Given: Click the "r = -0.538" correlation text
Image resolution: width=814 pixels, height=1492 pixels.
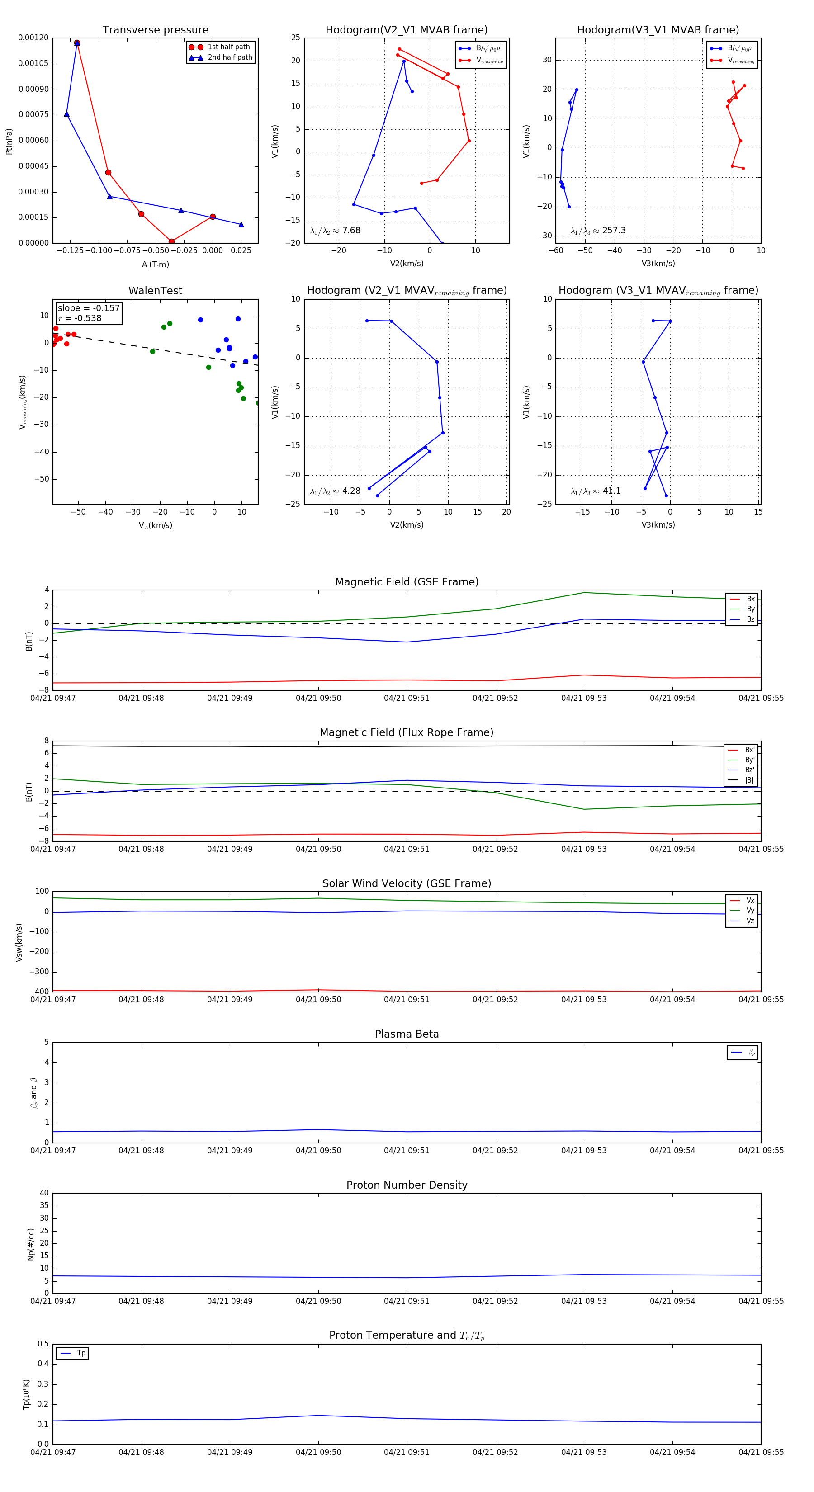Looking at the screenshot, I should coord(80,318).
